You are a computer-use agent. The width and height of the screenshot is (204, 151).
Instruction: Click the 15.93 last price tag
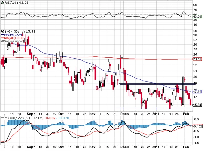click(x=197, y=105)
